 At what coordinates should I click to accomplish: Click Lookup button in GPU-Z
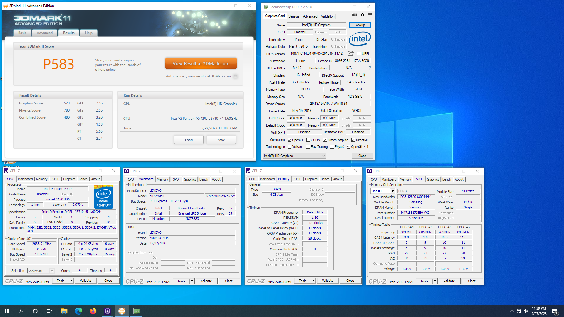pyautogui.click(x=360, y=25)
